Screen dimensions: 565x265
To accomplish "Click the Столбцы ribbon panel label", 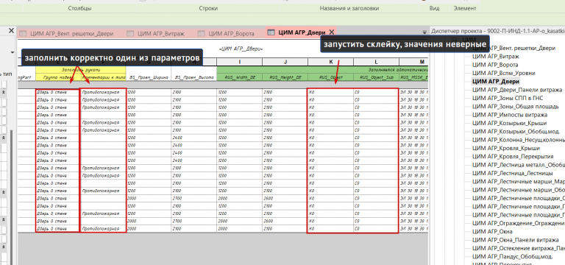I will pos(79,8).
